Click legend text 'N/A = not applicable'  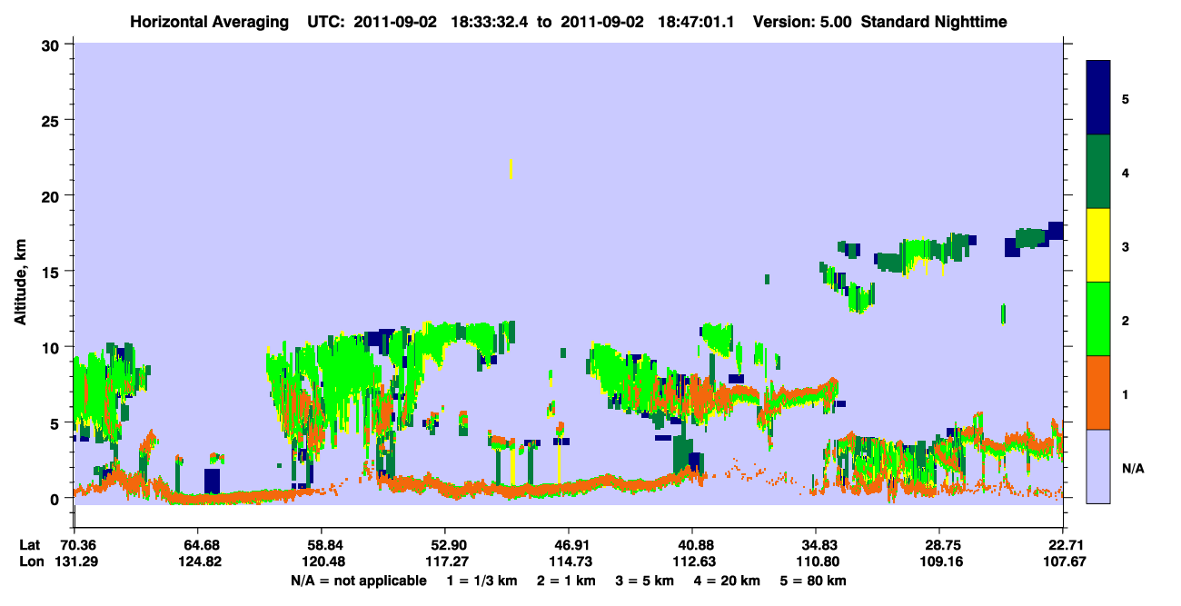pos(359,581)
